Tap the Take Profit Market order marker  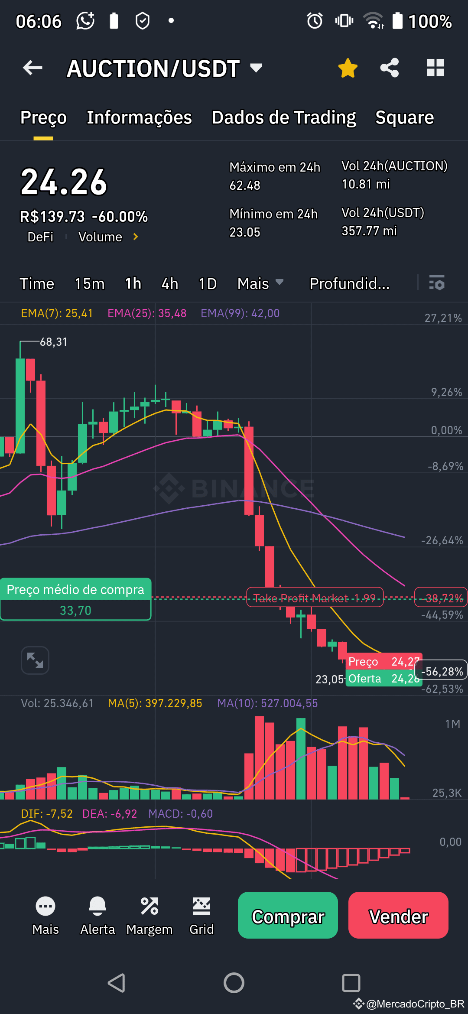pos(315,598)
